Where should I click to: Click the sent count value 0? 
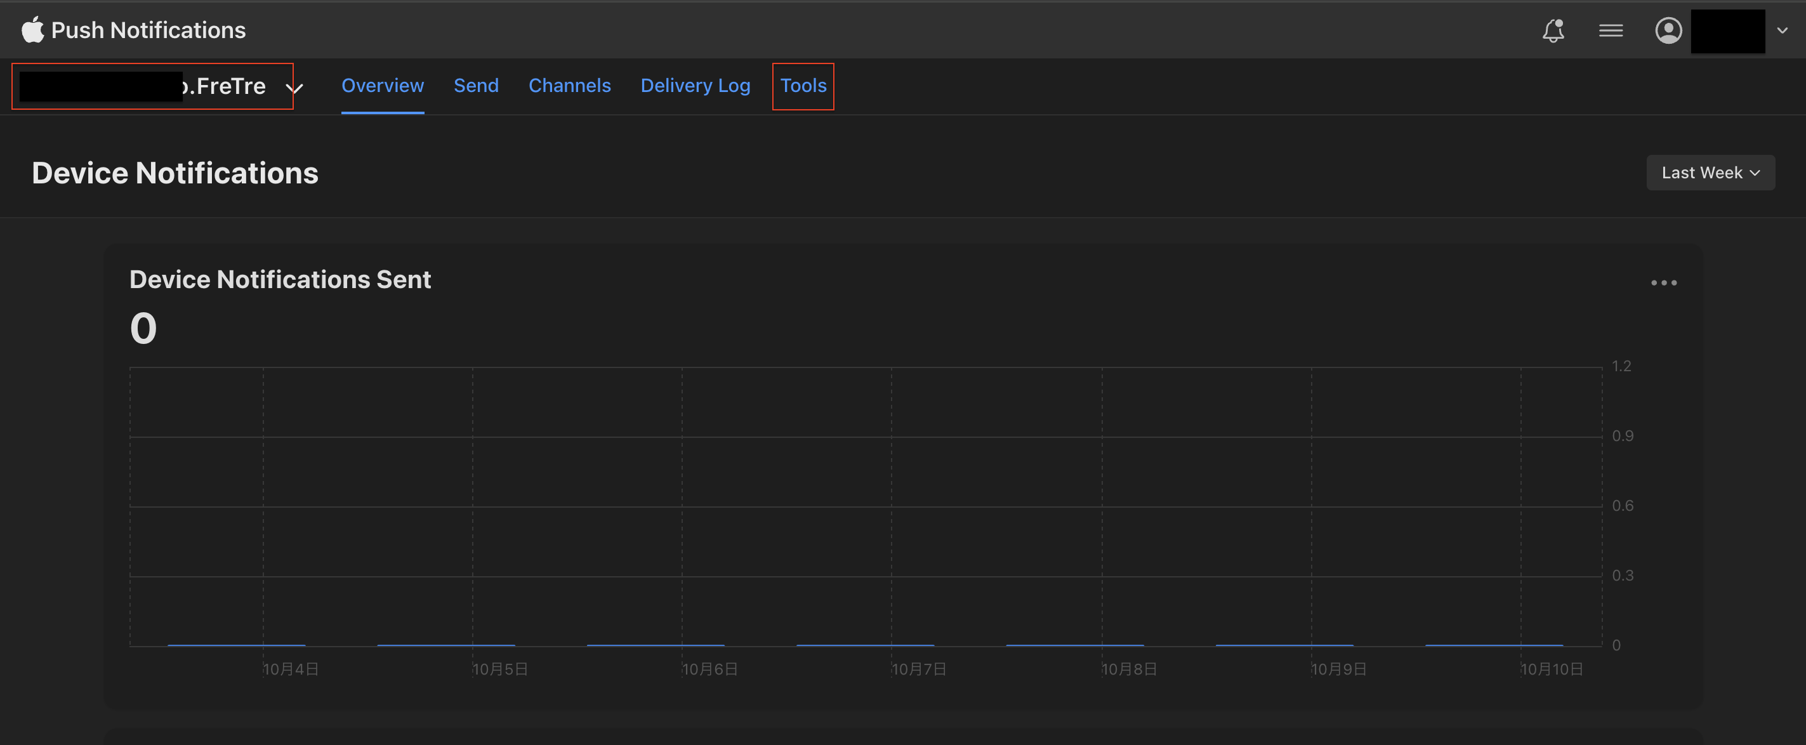pos(143,328)
